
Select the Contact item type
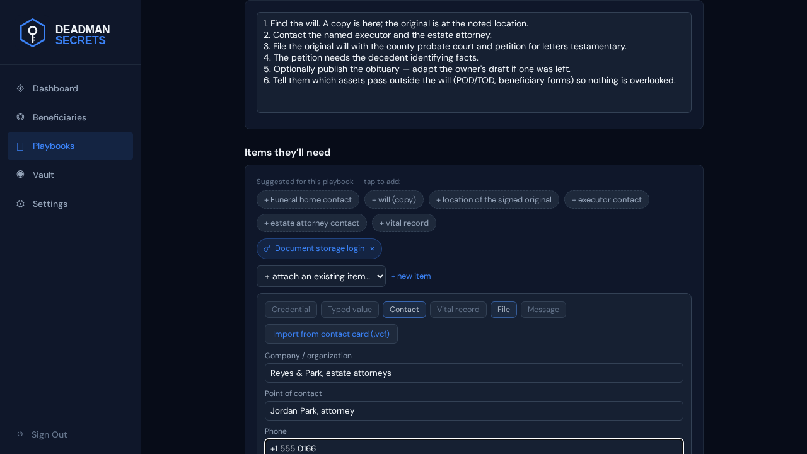404,310
